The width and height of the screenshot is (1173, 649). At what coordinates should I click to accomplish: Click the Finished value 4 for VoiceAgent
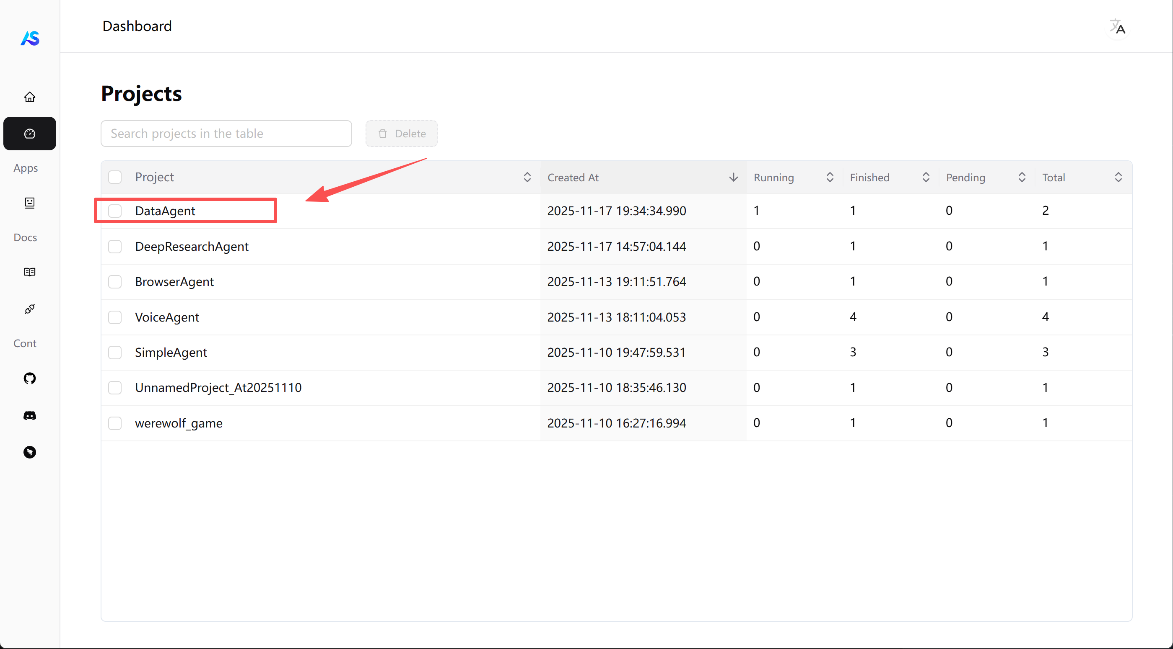click(853, 317)
